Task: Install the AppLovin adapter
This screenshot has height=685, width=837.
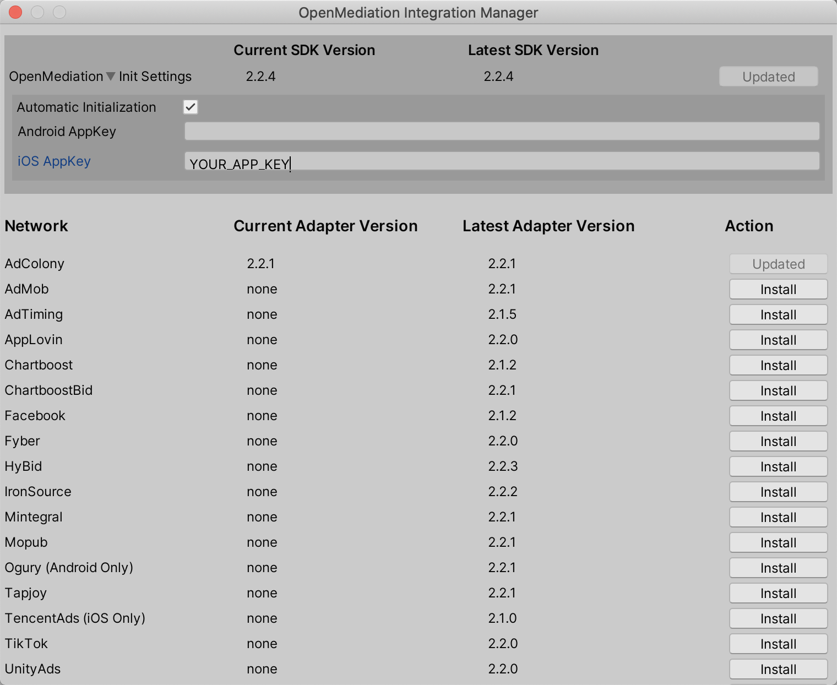Action: tap(778, 340)
